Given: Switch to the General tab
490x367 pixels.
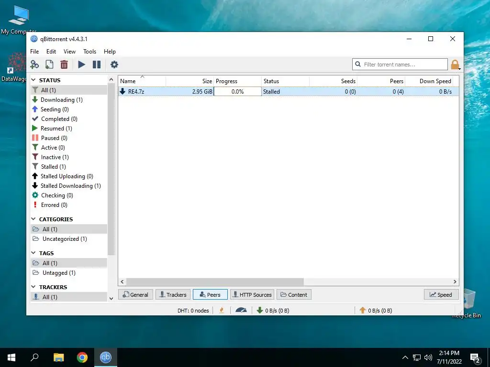Looking at the screenshot, I should (135, 294).
